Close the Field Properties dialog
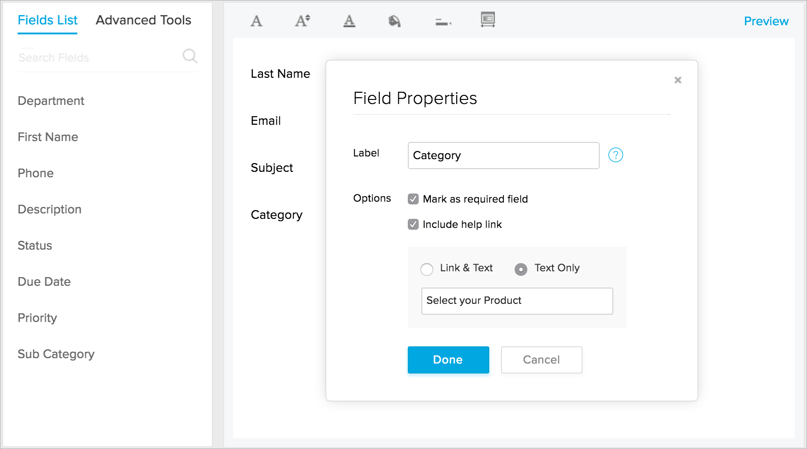This screenshot has width=807, height=449. [678, 80]
